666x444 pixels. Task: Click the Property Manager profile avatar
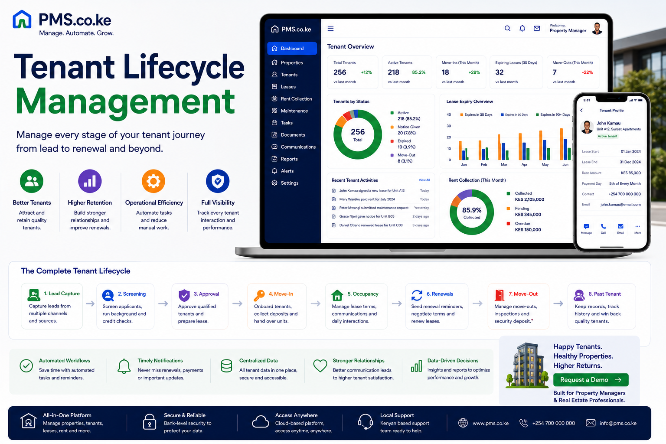click(x=597, y=28)
